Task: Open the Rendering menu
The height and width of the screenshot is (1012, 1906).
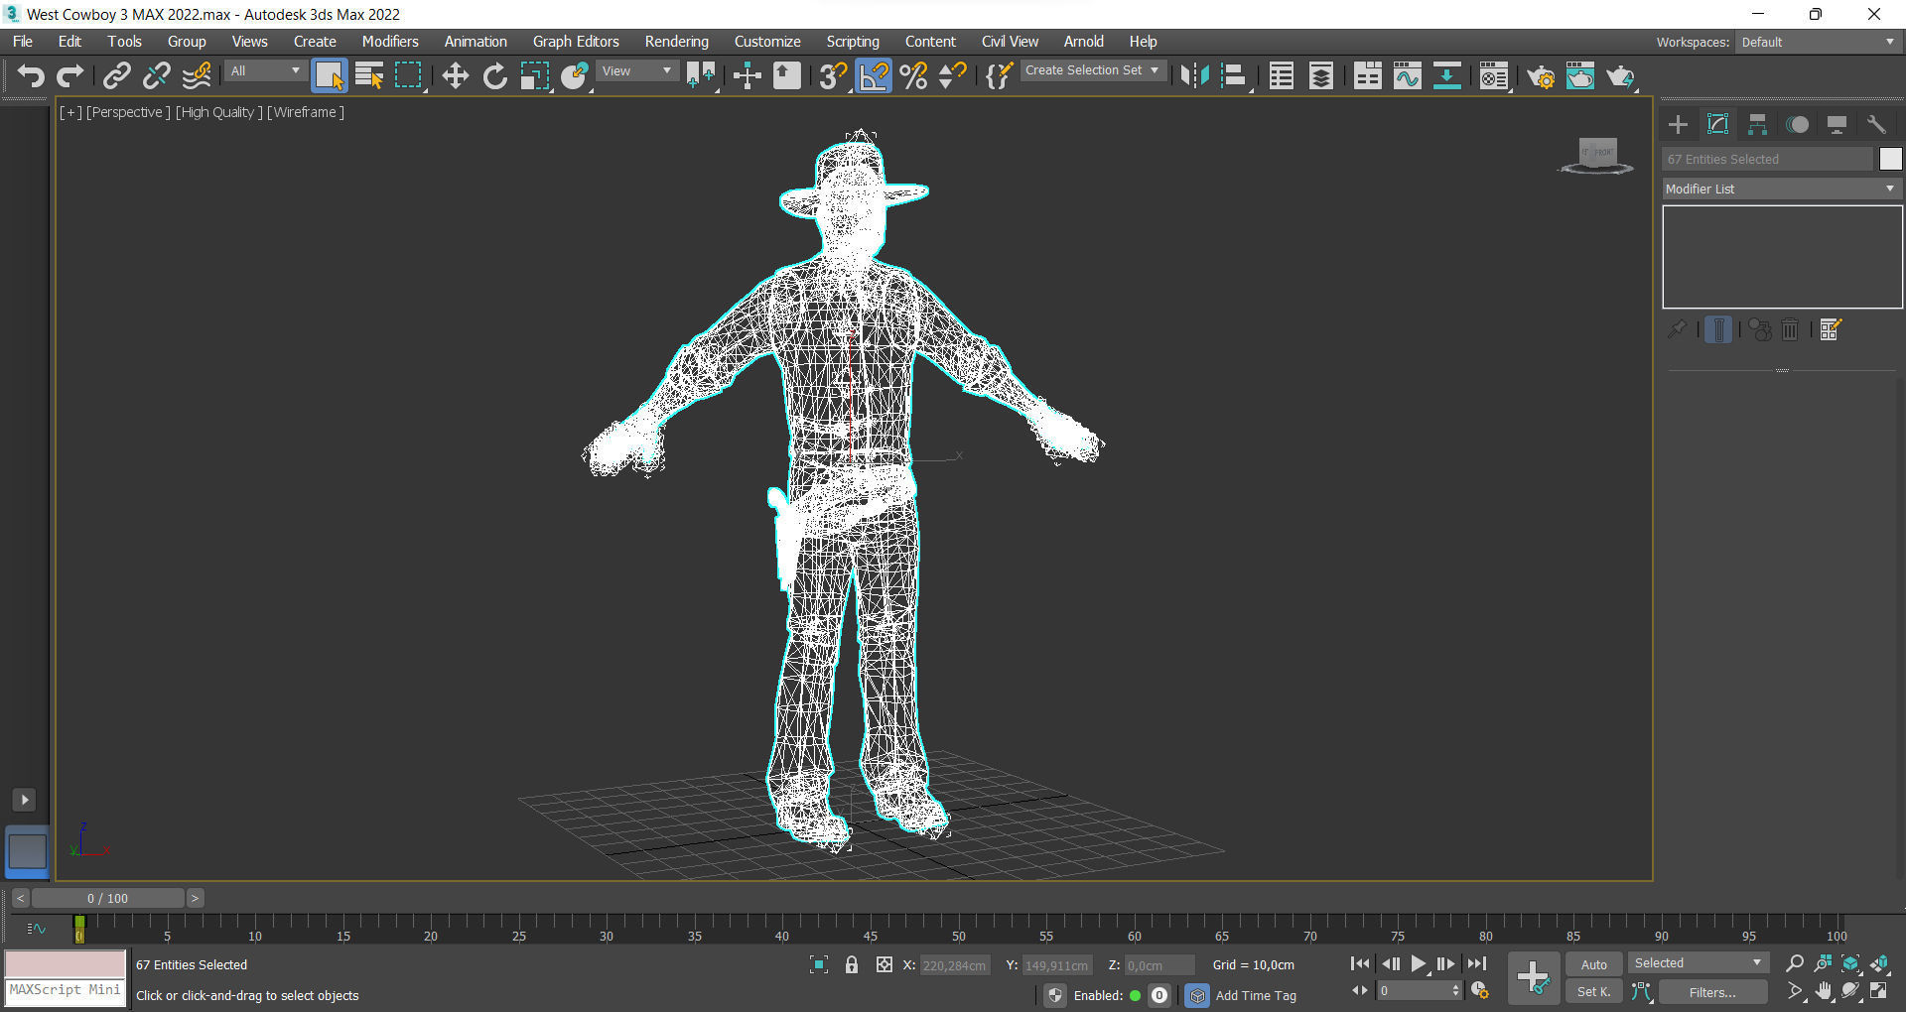Action: click(x=677, y=42)
